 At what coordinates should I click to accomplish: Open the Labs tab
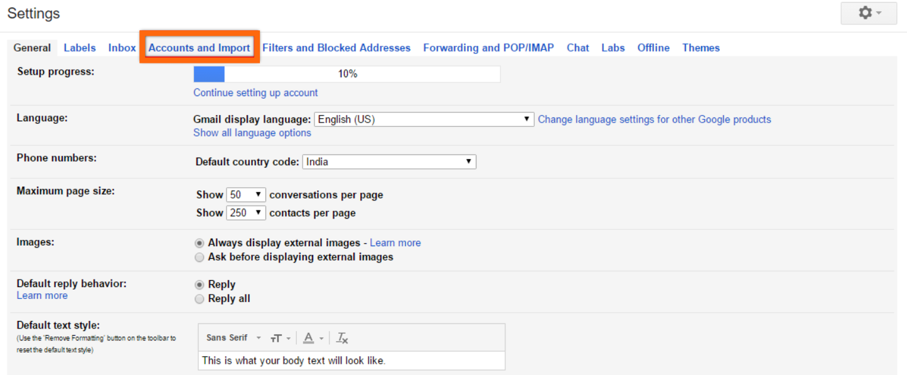point(613,48)
